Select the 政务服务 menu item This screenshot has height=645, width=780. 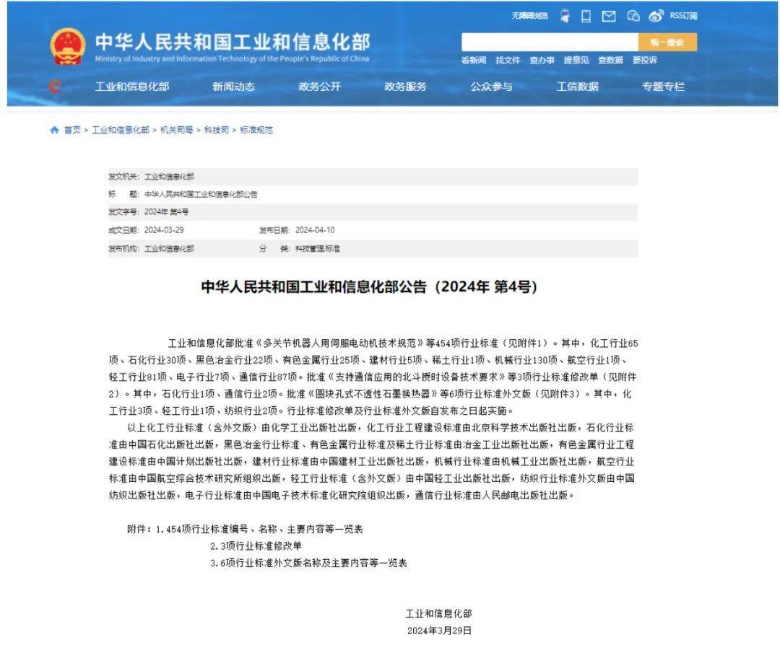coord(405,87)
